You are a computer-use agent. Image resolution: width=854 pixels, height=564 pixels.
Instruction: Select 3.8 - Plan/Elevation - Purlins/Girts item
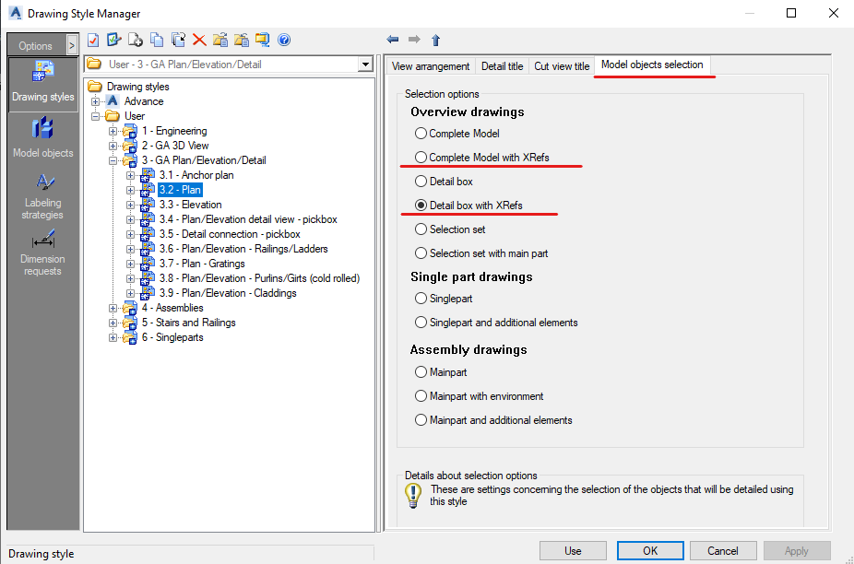pyautogui.click(x=259, y=278)
